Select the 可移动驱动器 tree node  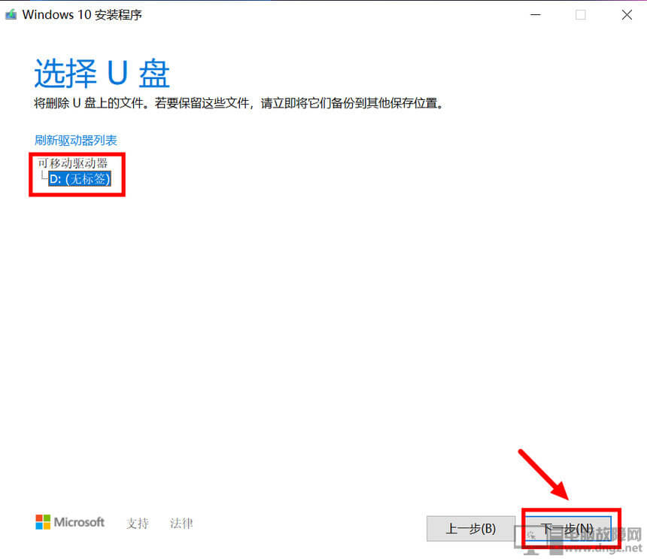tap(73, 163)
